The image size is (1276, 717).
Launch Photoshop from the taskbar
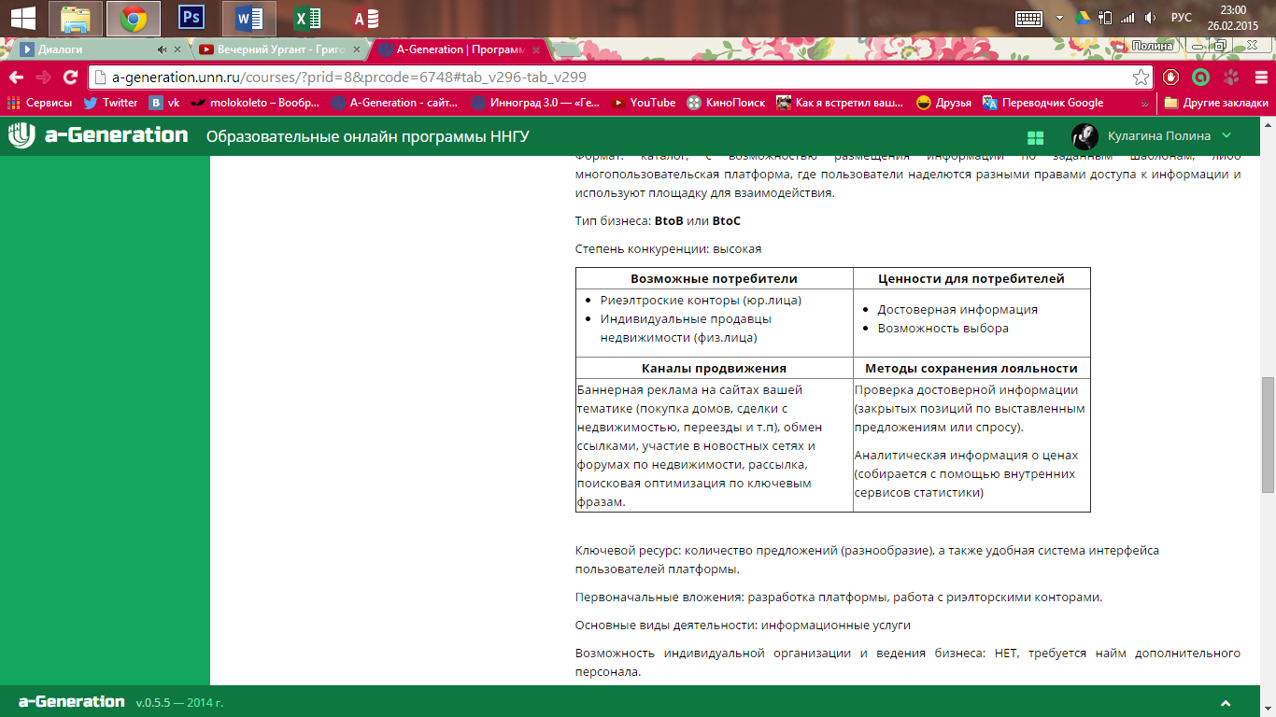coord(191,18)
